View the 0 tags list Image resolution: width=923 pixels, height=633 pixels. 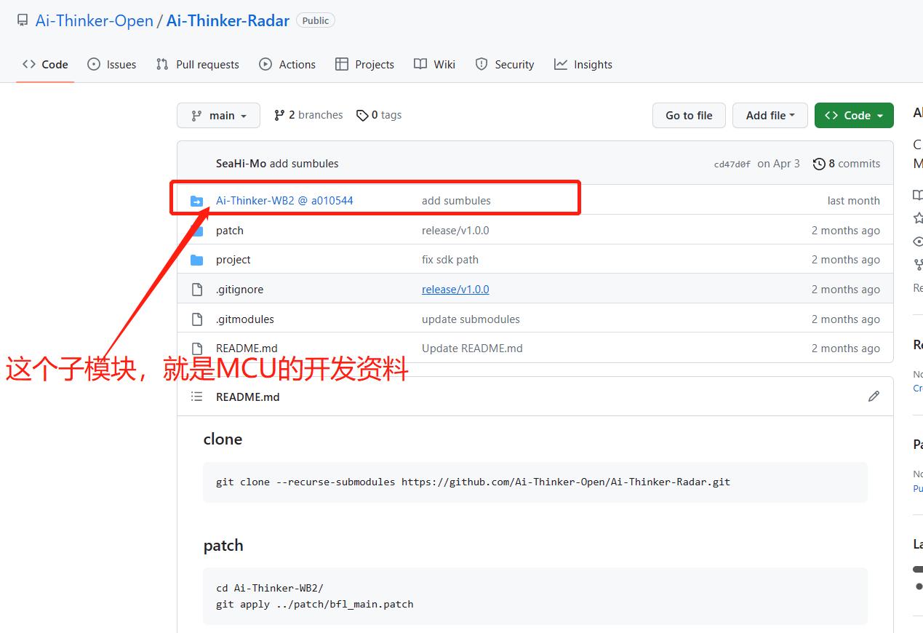[x=379, y=115]
